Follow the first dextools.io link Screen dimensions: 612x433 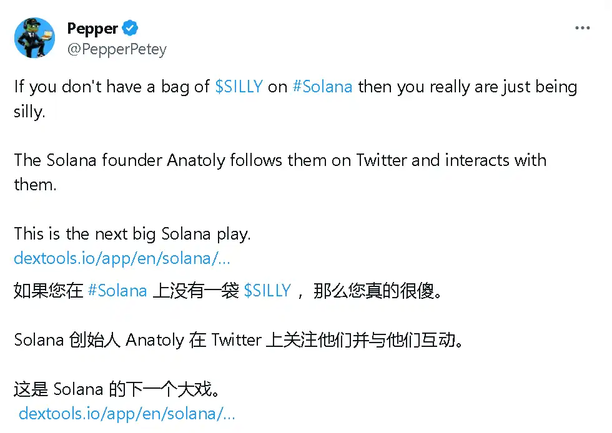coord(122,258)
